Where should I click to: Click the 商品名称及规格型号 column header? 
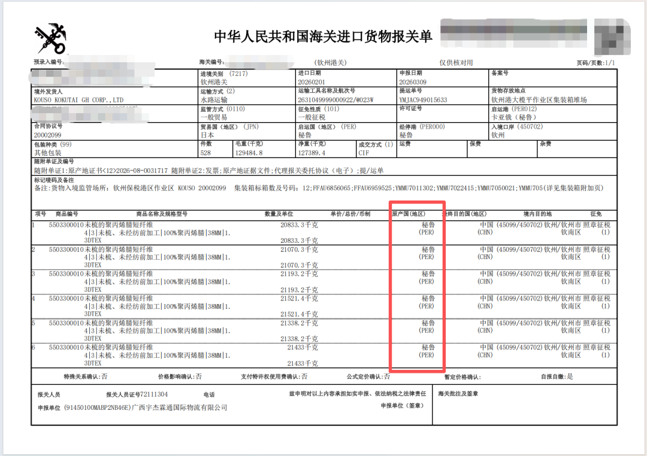tap(162, 214)
